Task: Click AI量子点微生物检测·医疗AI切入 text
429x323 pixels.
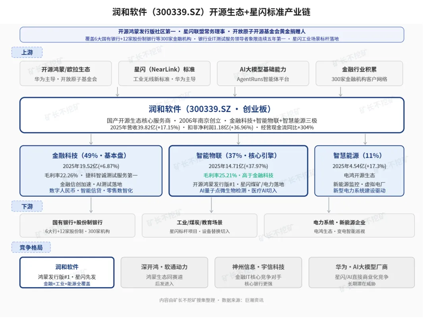Action: pyautogui.click(x=238, y=191)
